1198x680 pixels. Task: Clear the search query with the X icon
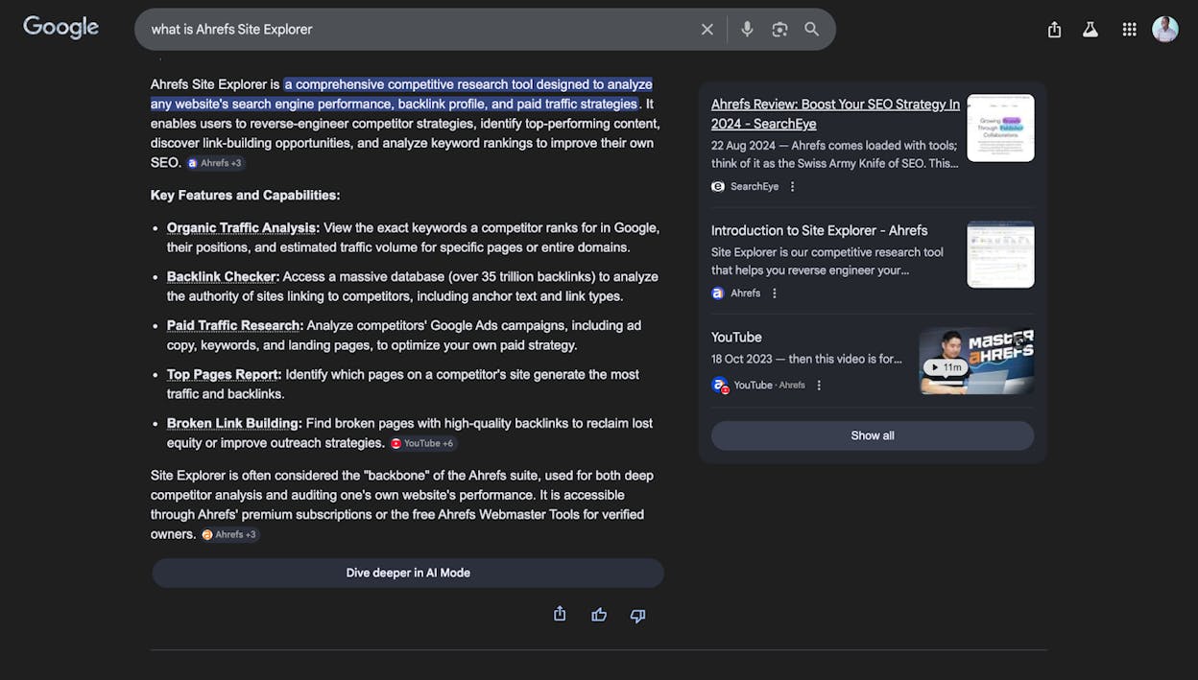(707, 30)
